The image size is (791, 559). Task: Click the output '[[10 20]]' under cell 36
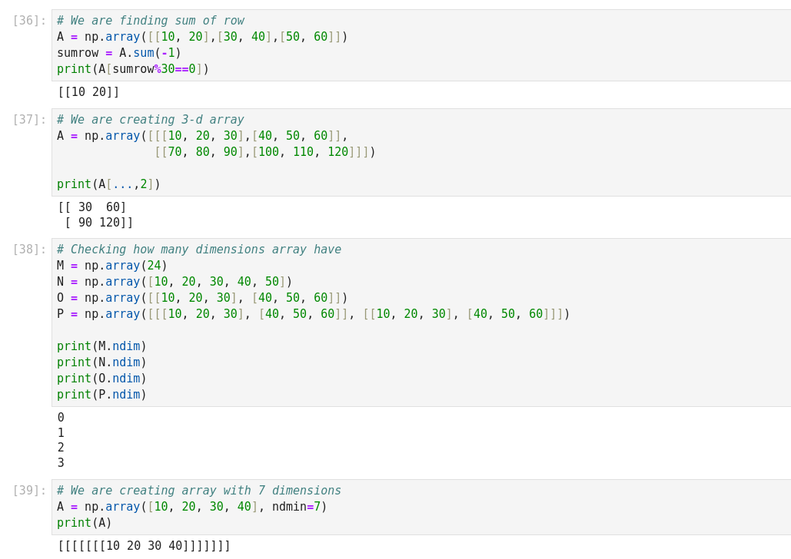(88, 92)
